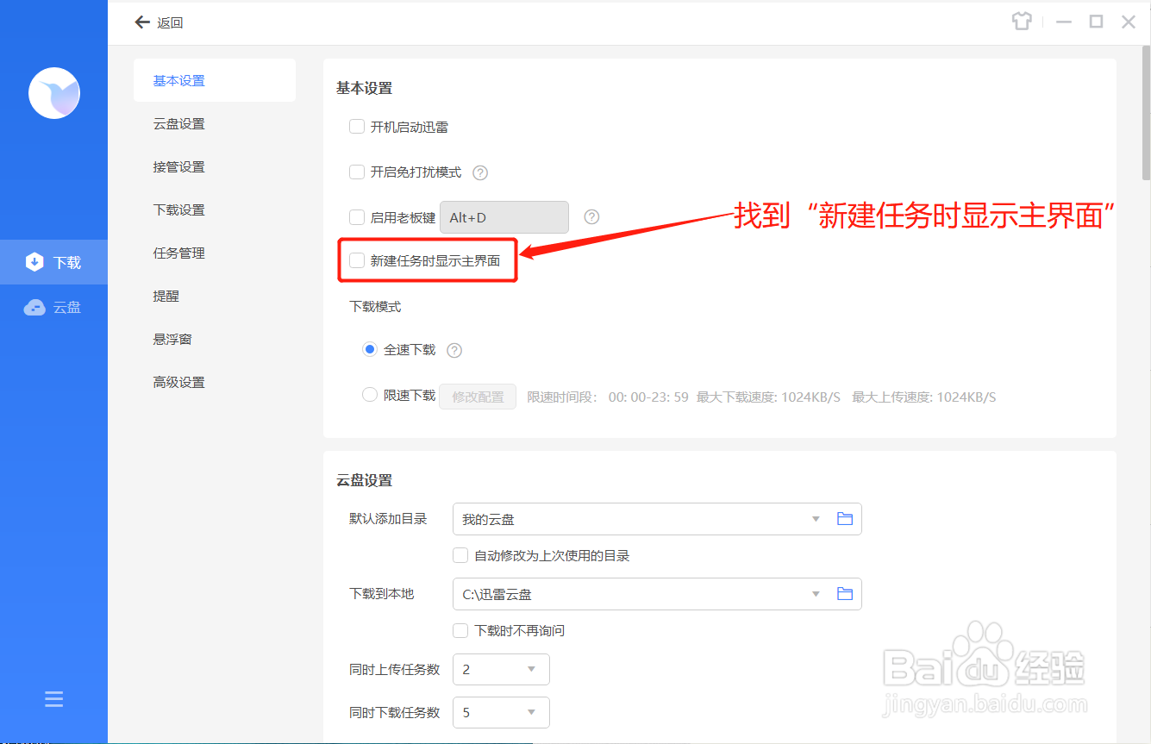
Task: Select 限速下载 radio button
Action: (x=370, y=395)
